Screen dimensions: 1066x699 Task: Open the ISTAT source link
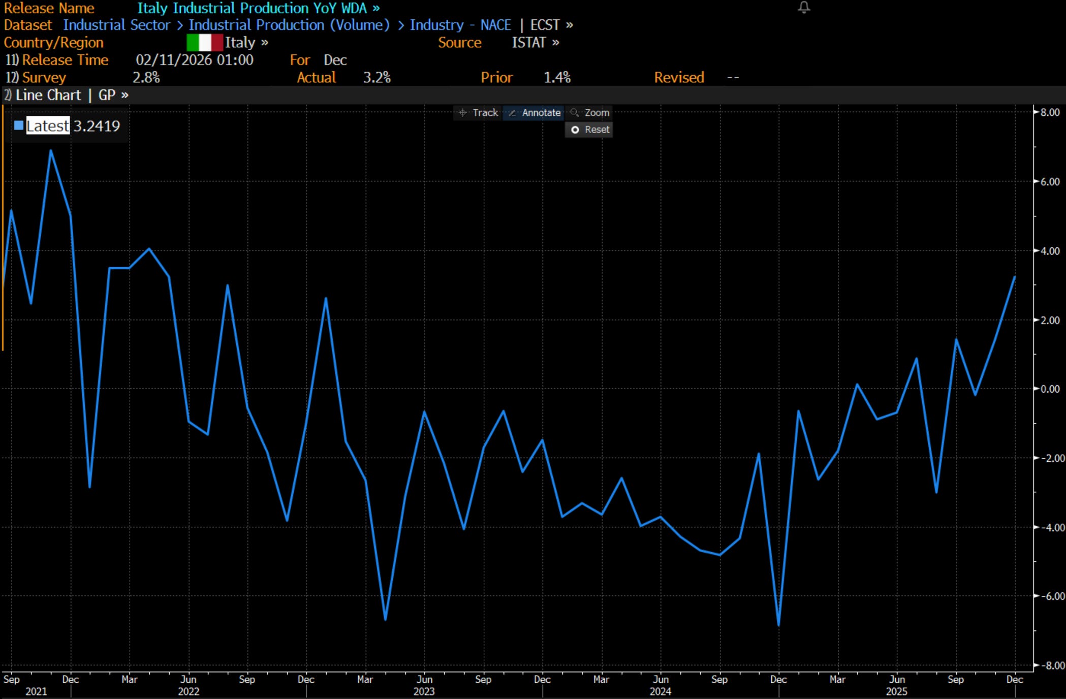pos(536,43)
